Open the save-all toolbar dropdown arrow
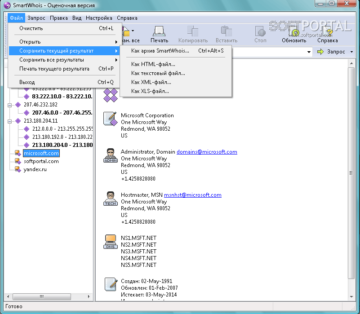Image resolution: width=360 pixels, height=314 pixels. coord(133,31)
